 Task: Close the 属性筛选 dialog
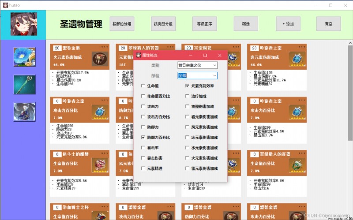click(220, 55)
